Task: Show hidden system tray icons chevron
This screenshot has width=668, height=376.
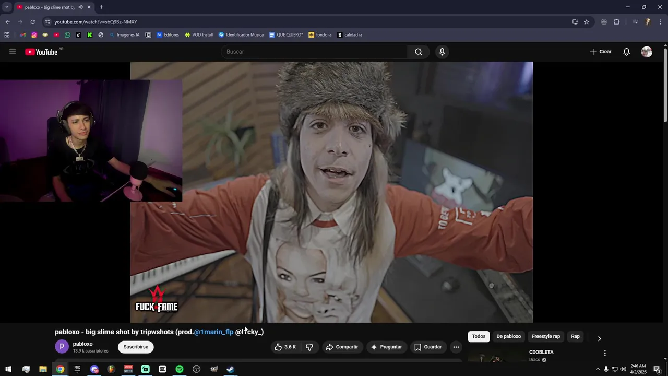Action: (x=598, y=369)
